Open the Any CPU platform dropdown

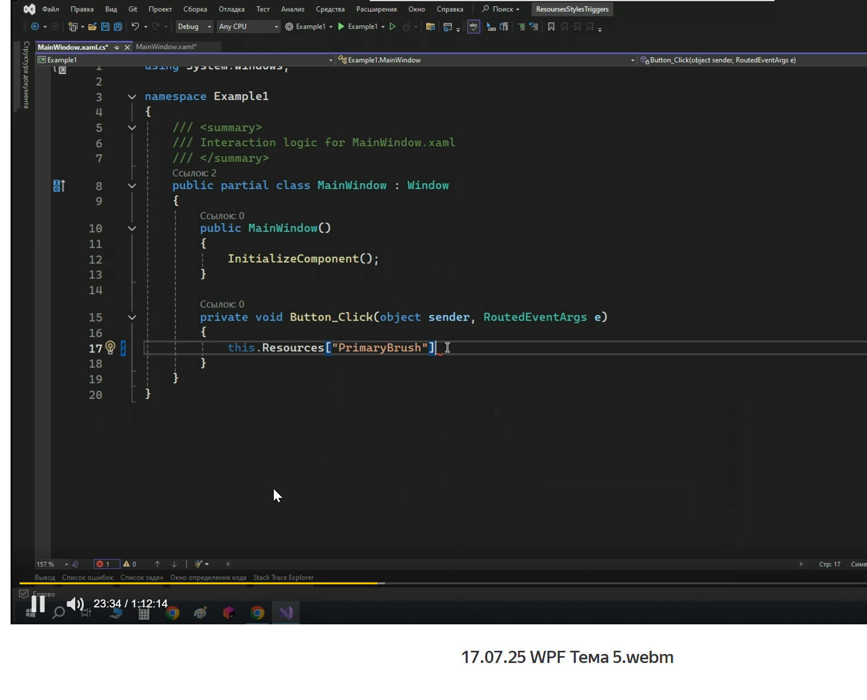click(248, 26)
